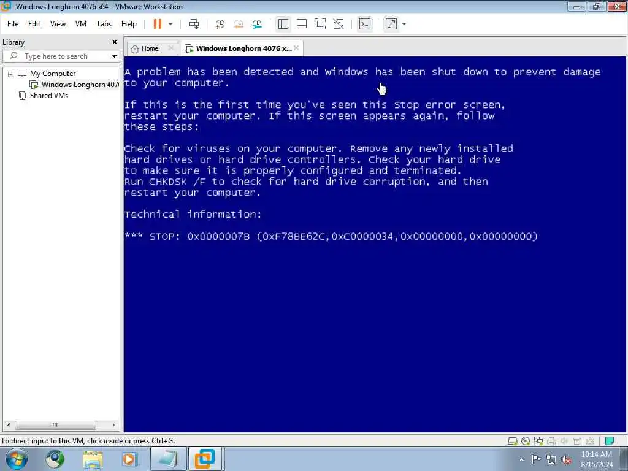Viewport: 628px width, 471px height.
Task: Click the printer device status icon
Action: click(x=551, y=442)
